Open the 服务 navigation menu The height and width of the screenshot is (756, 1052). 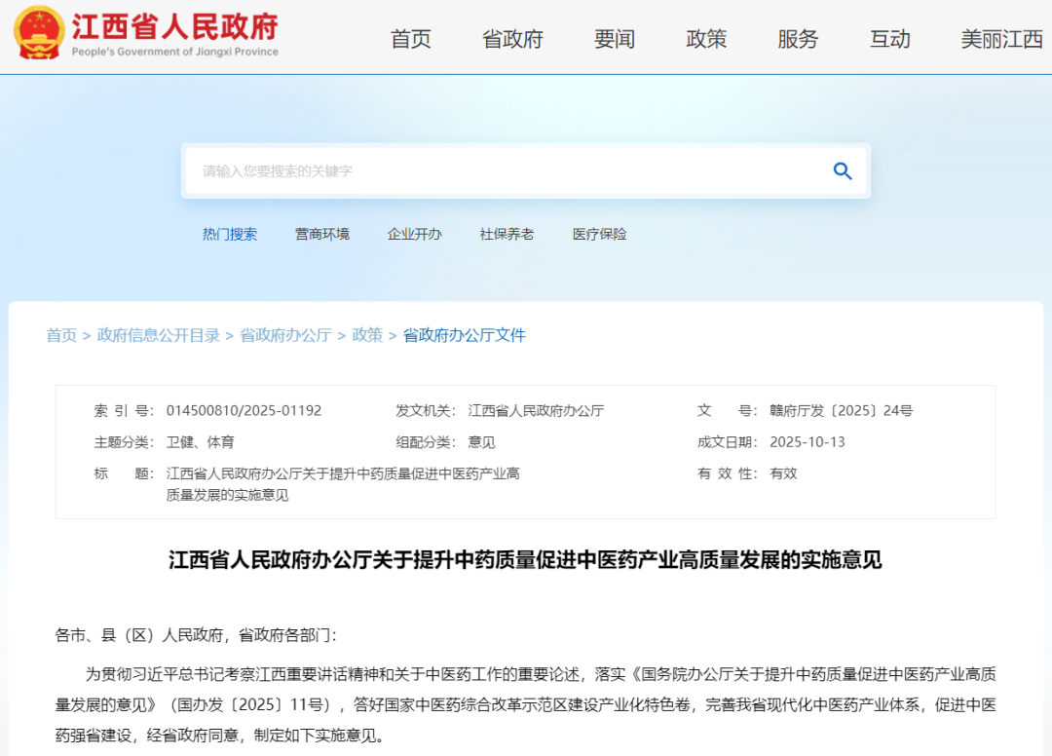(798, 40)
